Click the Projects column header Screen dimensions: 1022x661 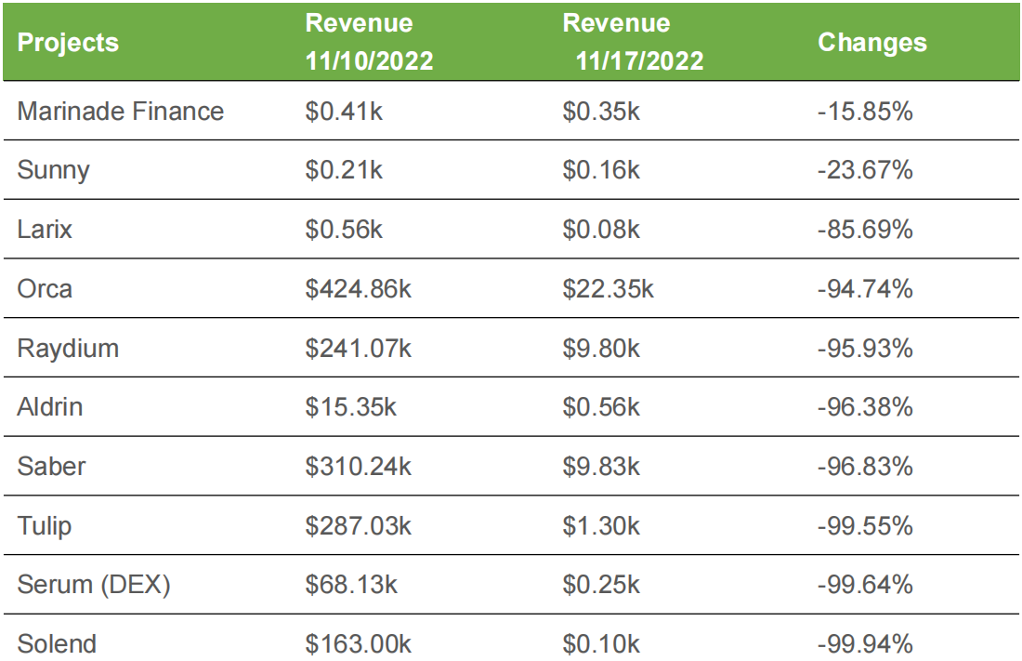pos(68,43)
